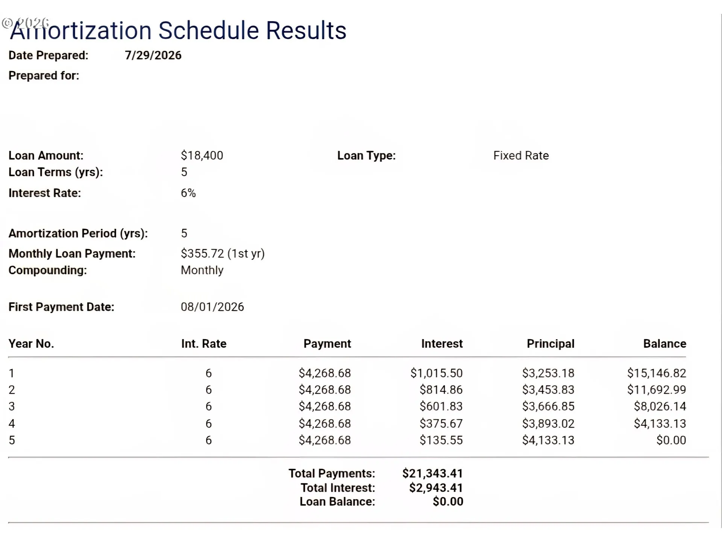The image size is (722, 542).
Task: Click the Principal column header
Action: 551,344
